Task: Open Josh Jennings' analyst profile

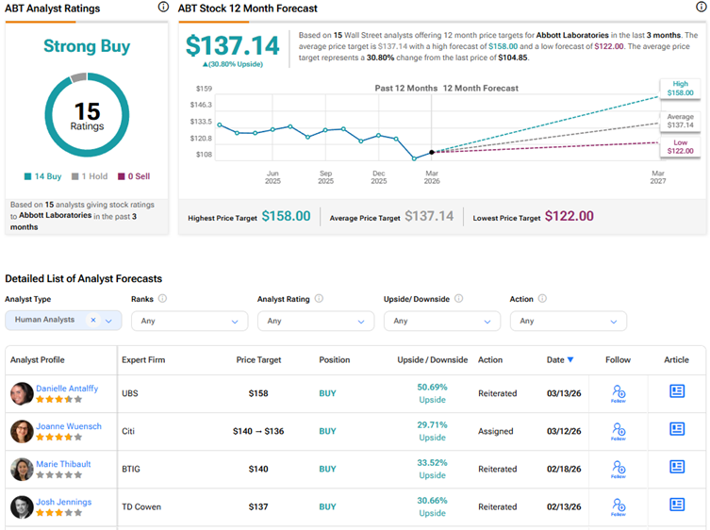Action: tap(64, 502)
